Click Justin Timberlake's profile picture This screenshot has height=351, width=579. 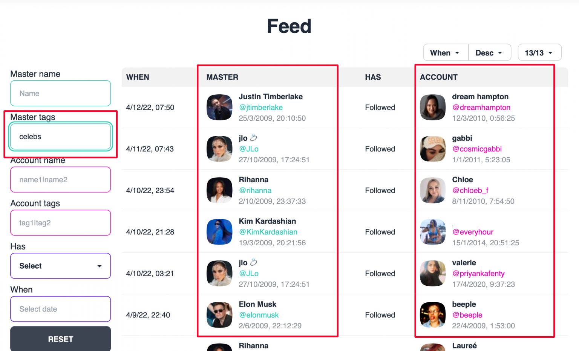click(219, 107)
